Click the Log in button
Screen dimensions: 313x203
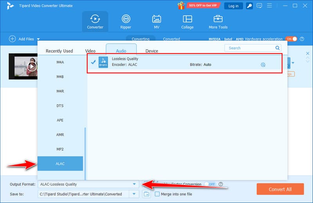234,6
